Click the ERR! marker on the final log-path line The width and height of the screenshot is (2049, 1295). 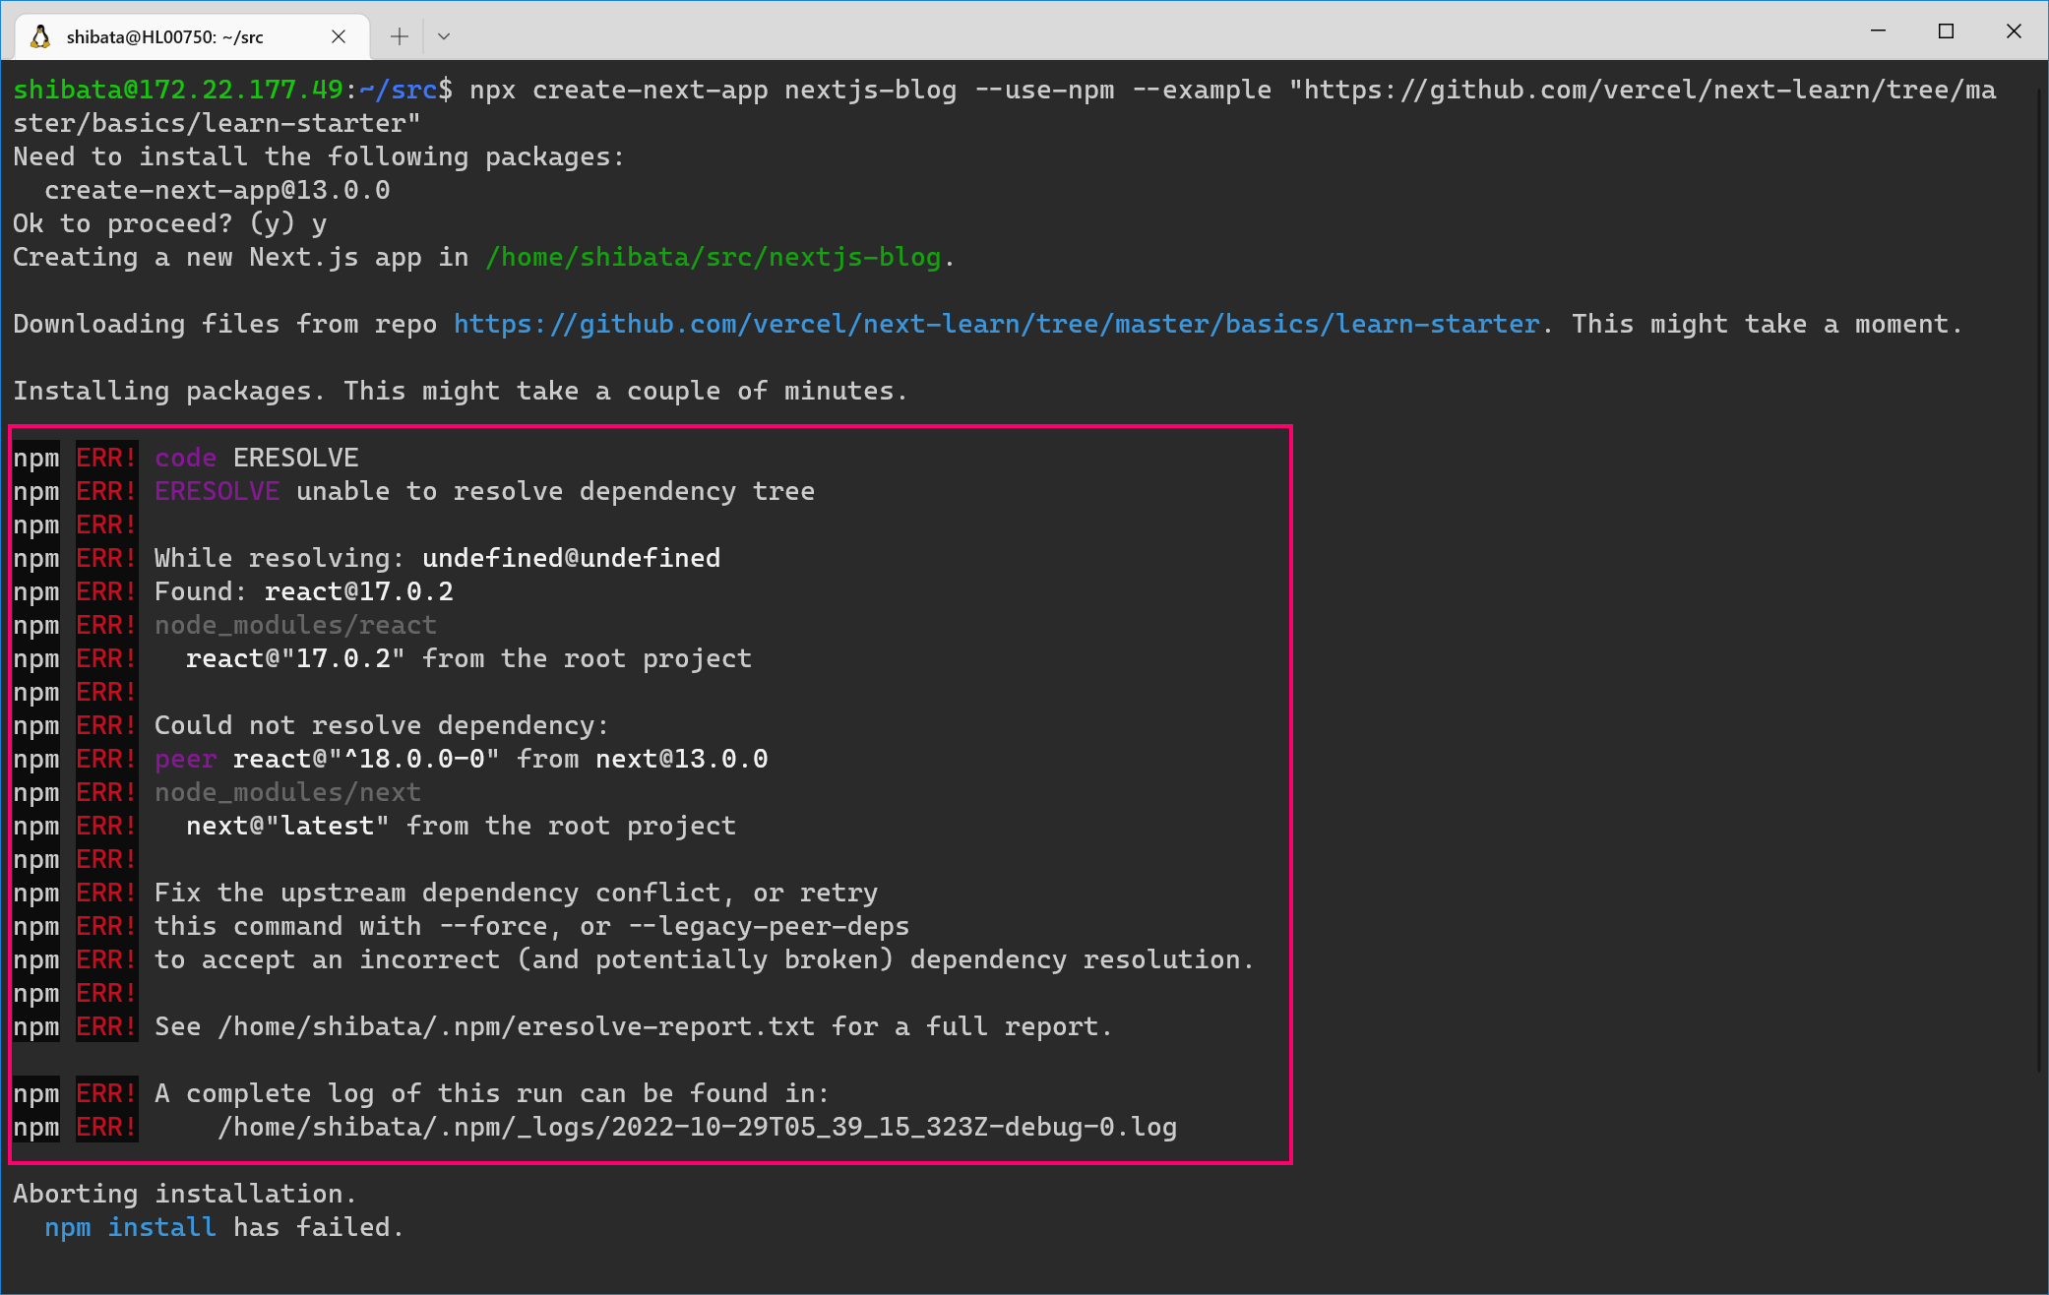pyautogui.click(x=105, y=1127)
